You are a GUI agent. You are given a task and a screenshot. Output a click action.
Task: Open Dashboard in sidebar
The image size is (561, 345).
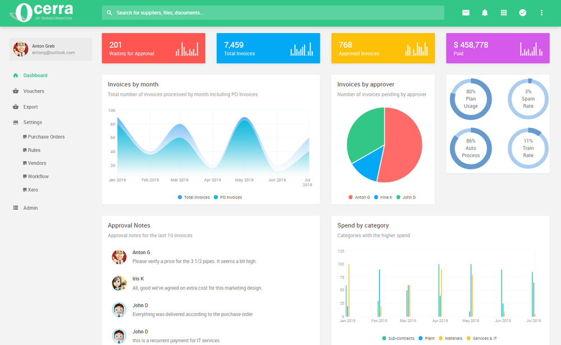pos(35,76)
